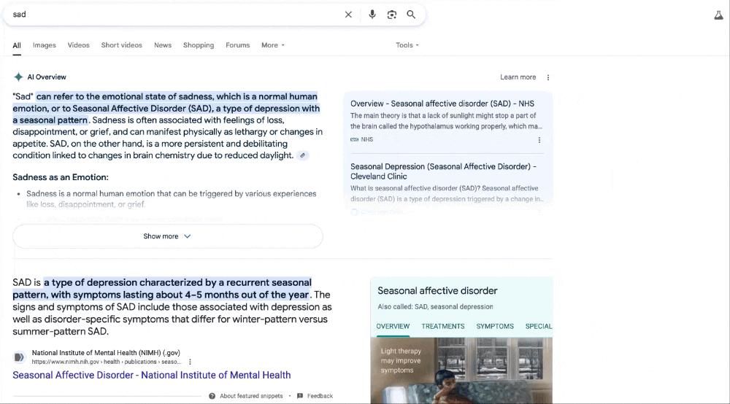Switch to Videos tab
This screenshot has height=404, width=730.
pos(78,45)
